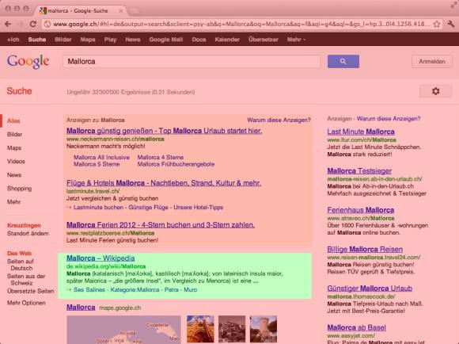Open Last Minute Mallorca ad
459x344 pixels.
pos(361,132)
